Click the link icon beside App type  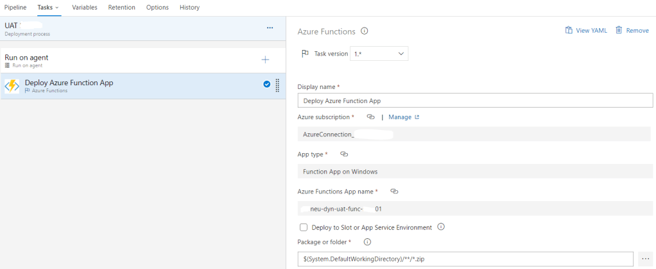click(x=344, y=154)
